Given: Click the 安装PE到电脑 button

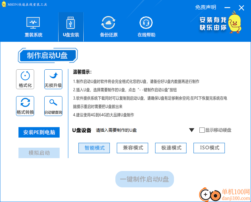Looking at the screenshot, I should (x=39, y=132).
